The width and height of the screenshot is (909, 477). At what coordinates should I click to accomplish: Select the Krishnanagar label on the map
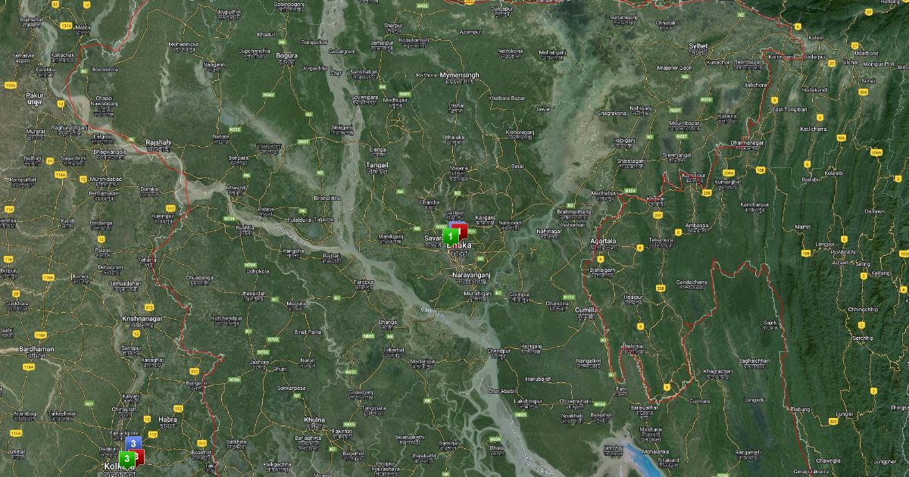tap(142, 319)
